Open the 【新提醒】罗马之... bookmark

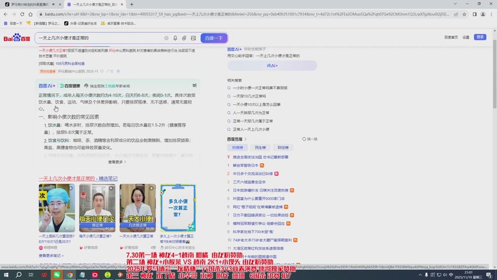tap(43, 23)
